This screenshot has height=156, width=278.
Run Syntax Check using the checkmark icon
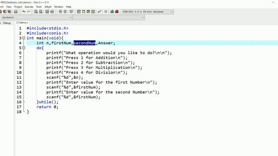click(x=99, y=12)
